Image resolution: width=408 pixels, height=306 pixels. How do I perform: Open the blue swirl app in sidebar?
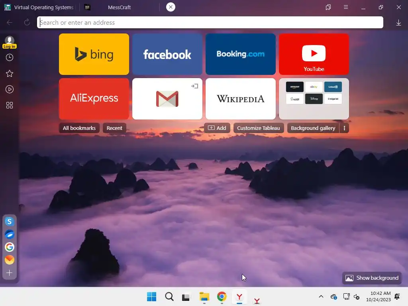tap(10, 234)
